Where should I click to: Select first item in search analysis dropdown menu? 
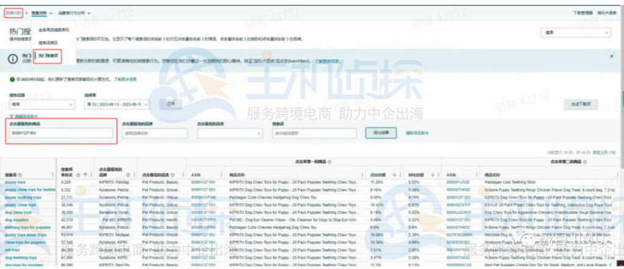(54, 30)
